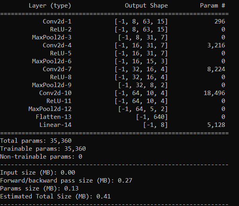Click the 18,496 parameter count
Image resolution: width=239 pixels, height=206 pixels.
click(214, 93)
